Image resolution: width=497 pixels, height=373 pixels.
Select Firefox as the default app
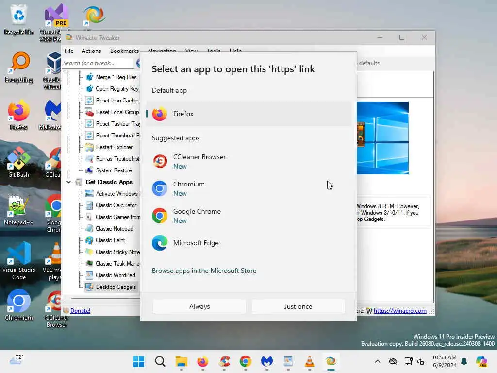248,114
